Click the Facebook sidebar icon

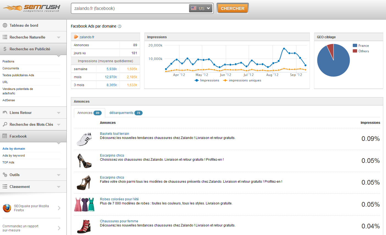[5, 136]
